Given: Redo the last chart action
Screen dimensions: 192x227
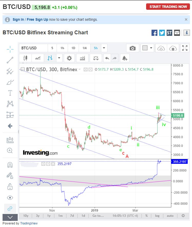Looking at the screenshot, I should 115,58.
